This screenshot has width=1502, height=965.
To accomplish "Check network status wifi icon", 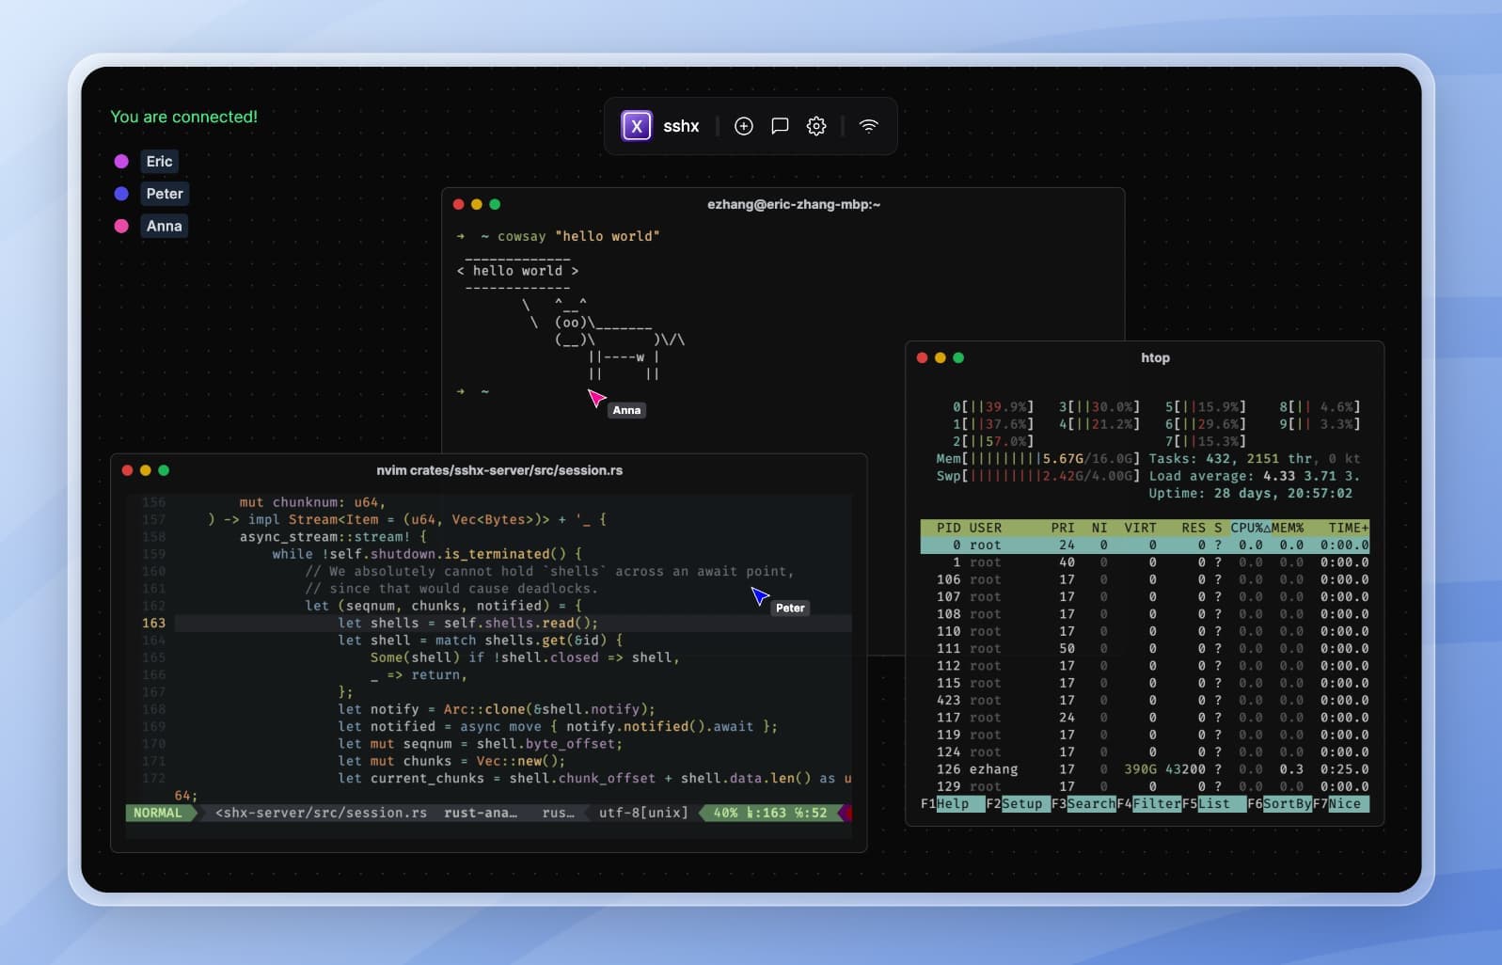I will 869,126.
